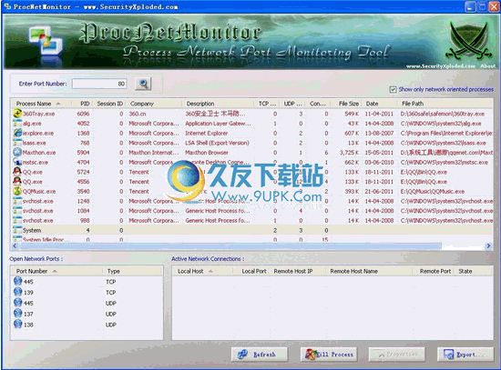
Task: Sort by Company column header
Action: [153, 104]
